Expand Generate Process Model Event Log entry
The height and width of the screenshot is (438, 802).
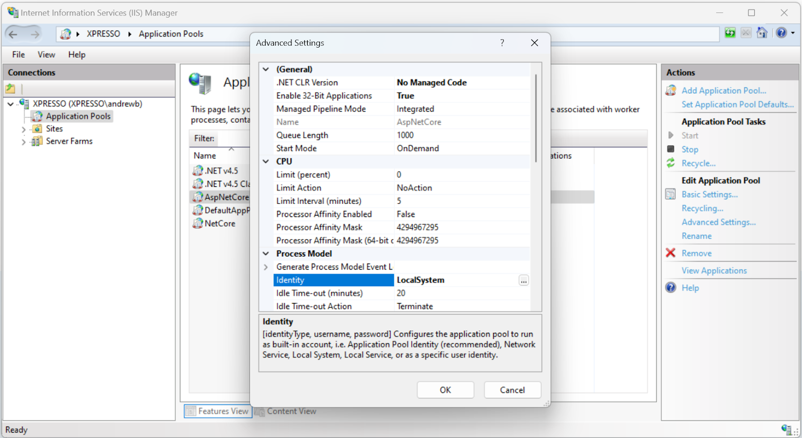(266, 267)
